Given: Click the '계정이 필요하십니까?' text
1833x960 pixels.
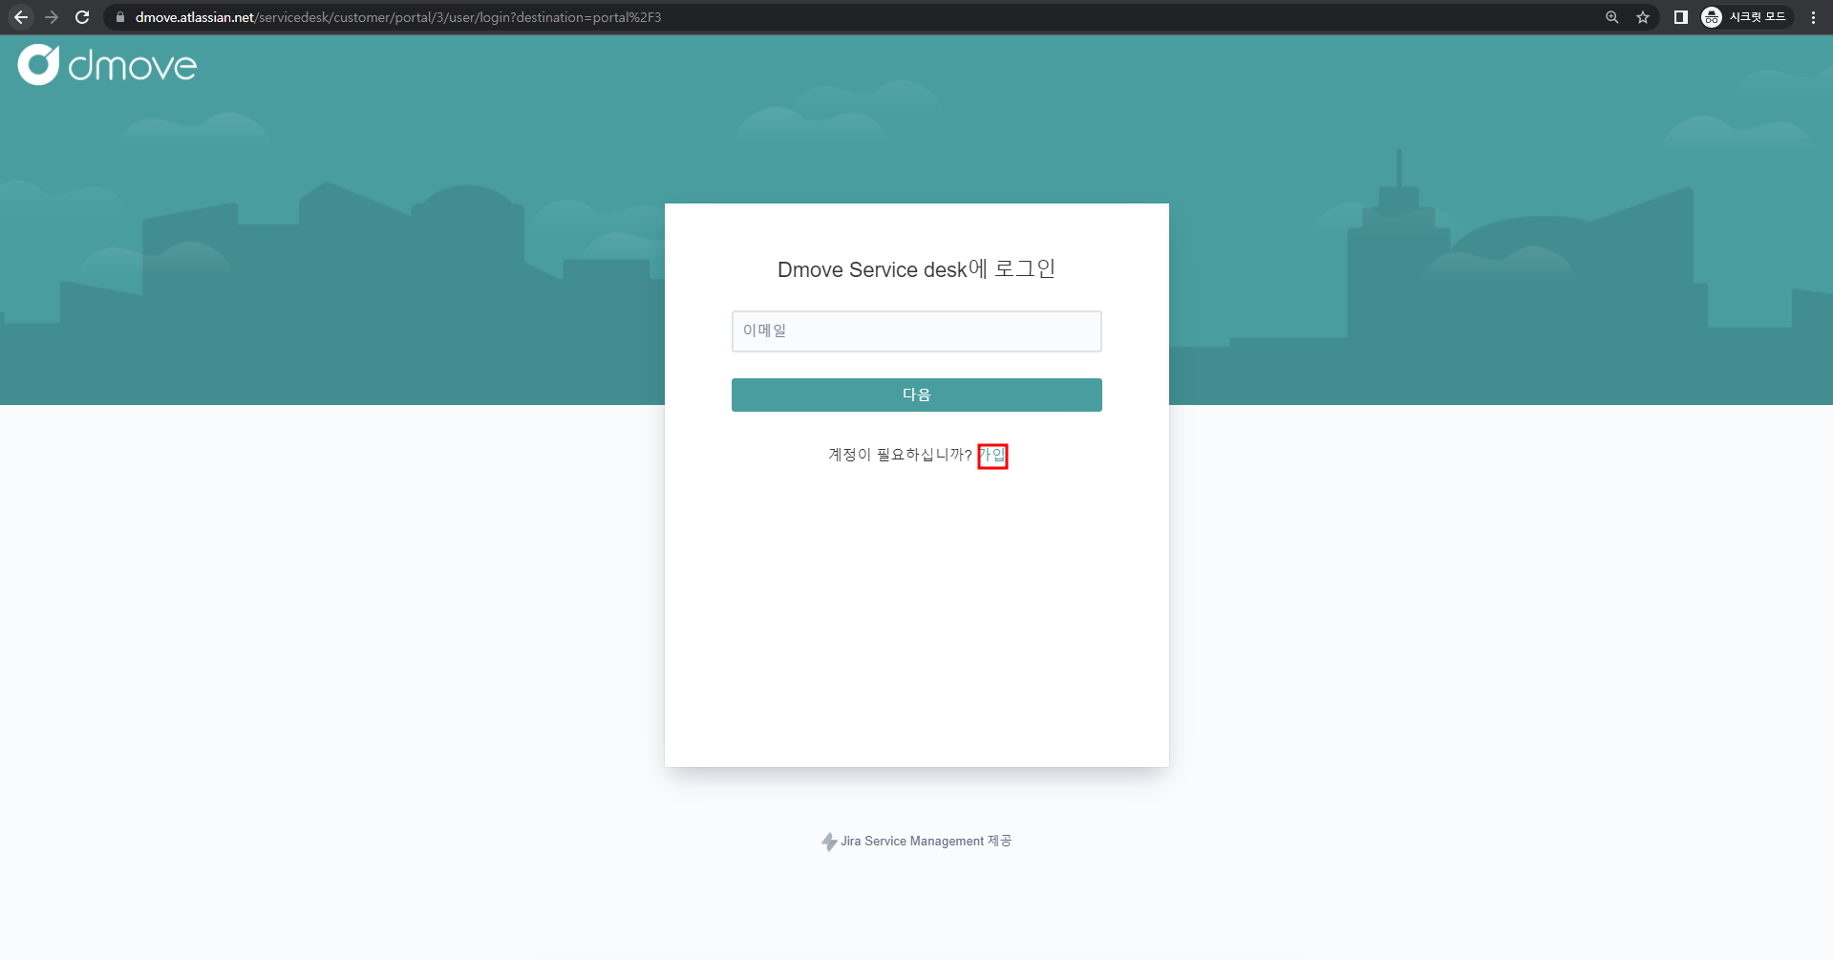Looking at the screenshot, I should pos(900,455).
